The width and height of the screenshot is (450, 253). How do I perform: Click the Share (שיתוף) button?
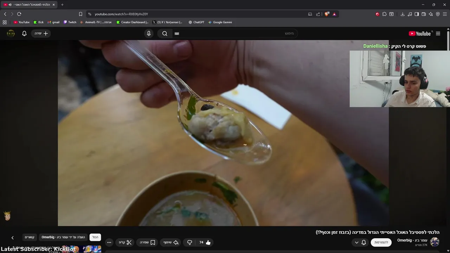tap(171, 242)
